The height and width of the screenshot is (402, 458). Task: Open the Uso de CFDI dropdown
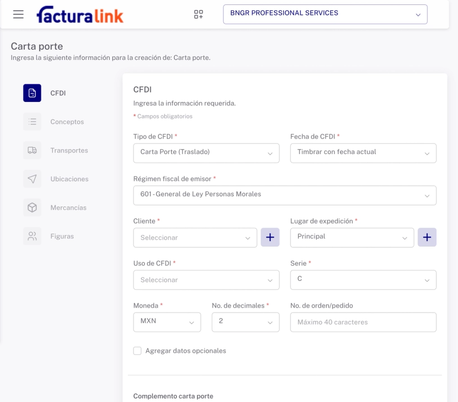point(206,280)
